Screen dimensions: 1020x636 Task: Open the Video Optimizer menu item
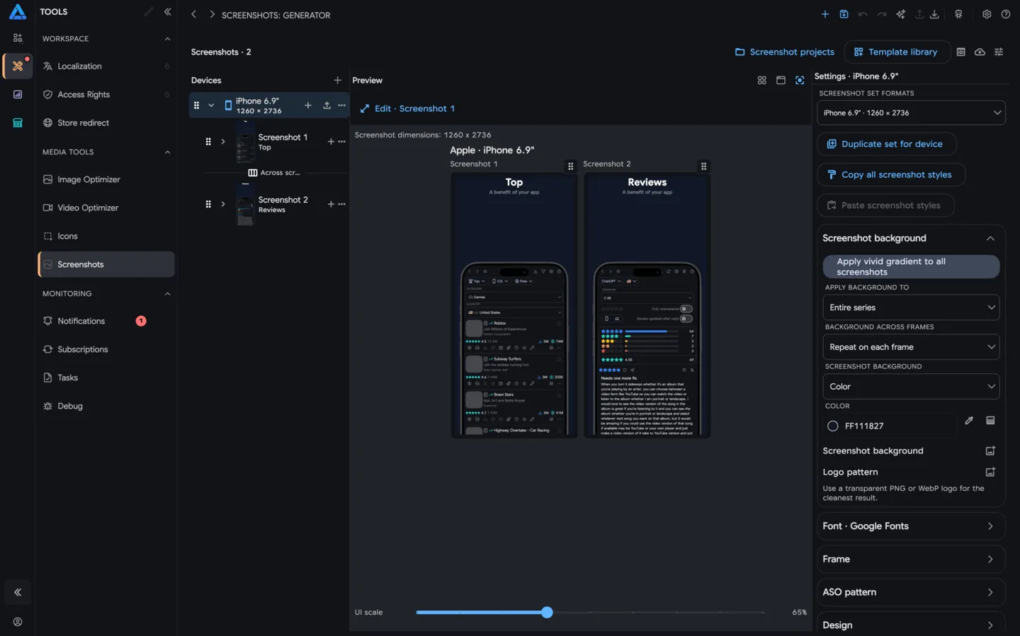(x=106, y=208)
